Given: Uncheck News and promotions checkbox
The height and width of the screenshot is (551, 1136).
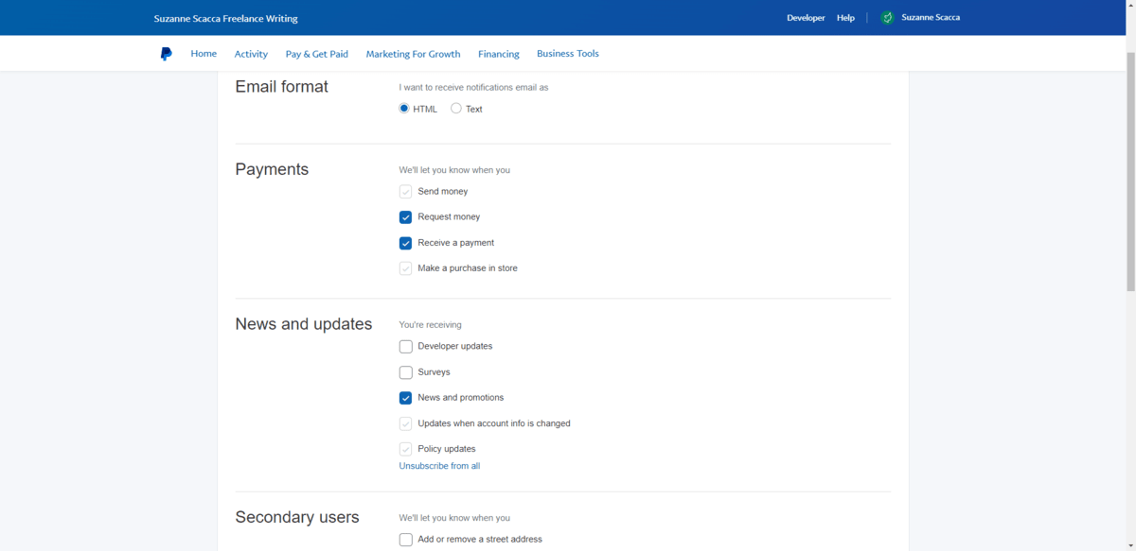Looking at the screenshot, I should 405,398.
